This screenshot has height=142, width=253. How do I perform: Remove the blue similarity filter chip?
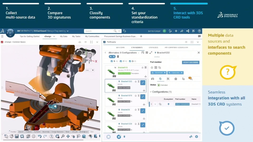point(114,57)
